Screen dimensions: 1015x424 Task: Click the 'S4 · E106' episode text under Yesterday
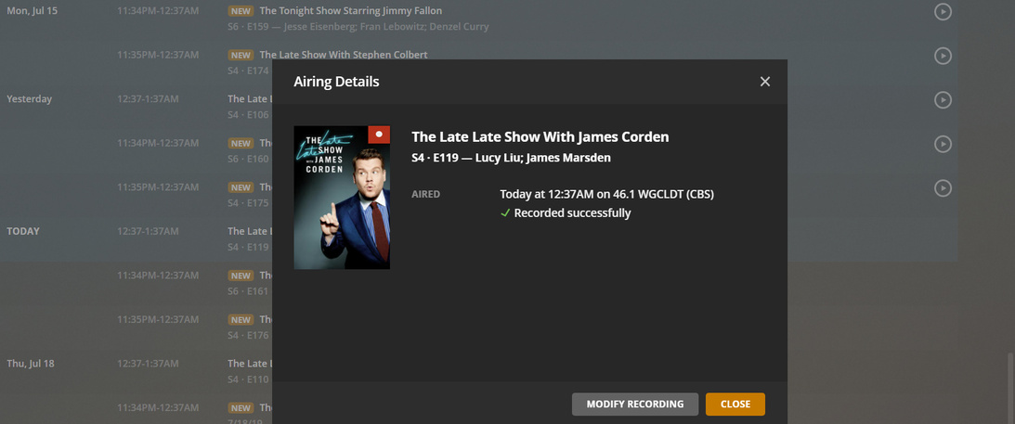pos(248,114)
